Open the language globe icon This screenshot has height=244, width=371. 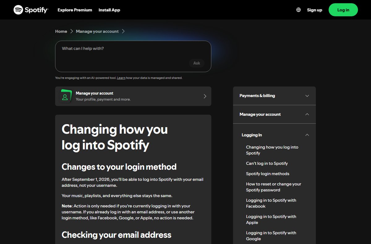coord(298,10)
